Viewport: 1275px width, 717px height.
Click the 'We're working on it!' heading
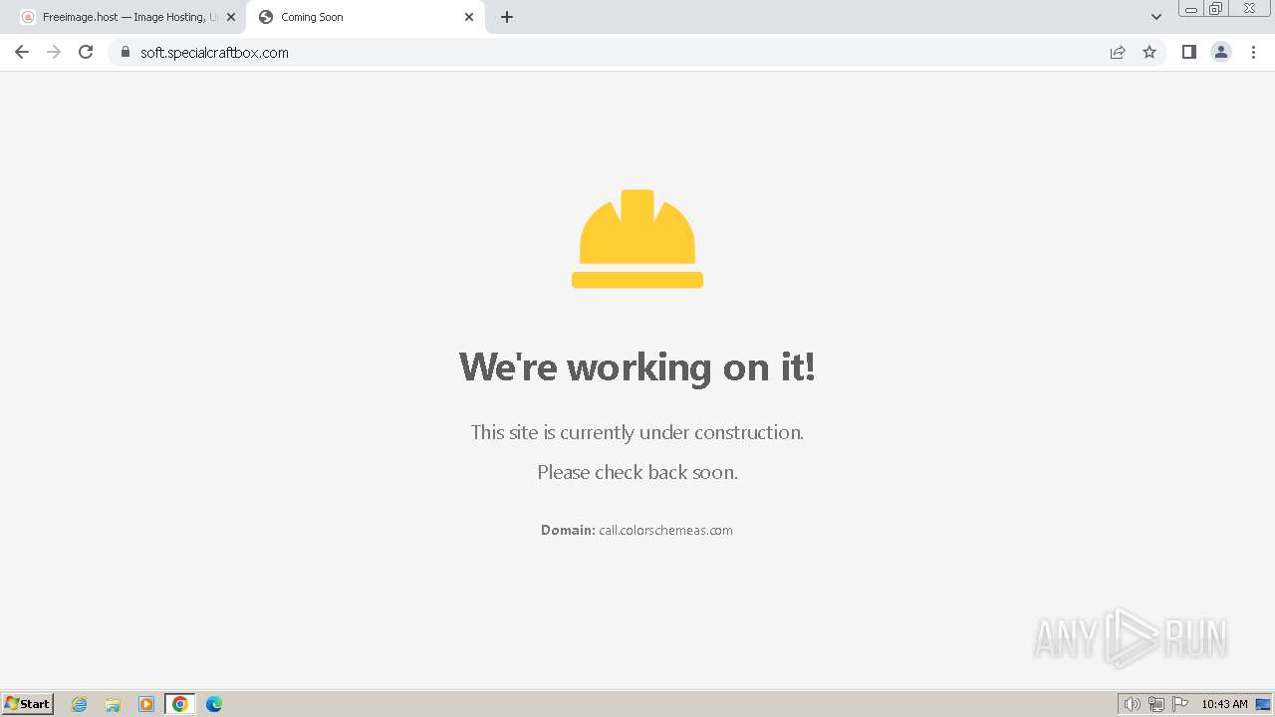(x=637, y=366)
